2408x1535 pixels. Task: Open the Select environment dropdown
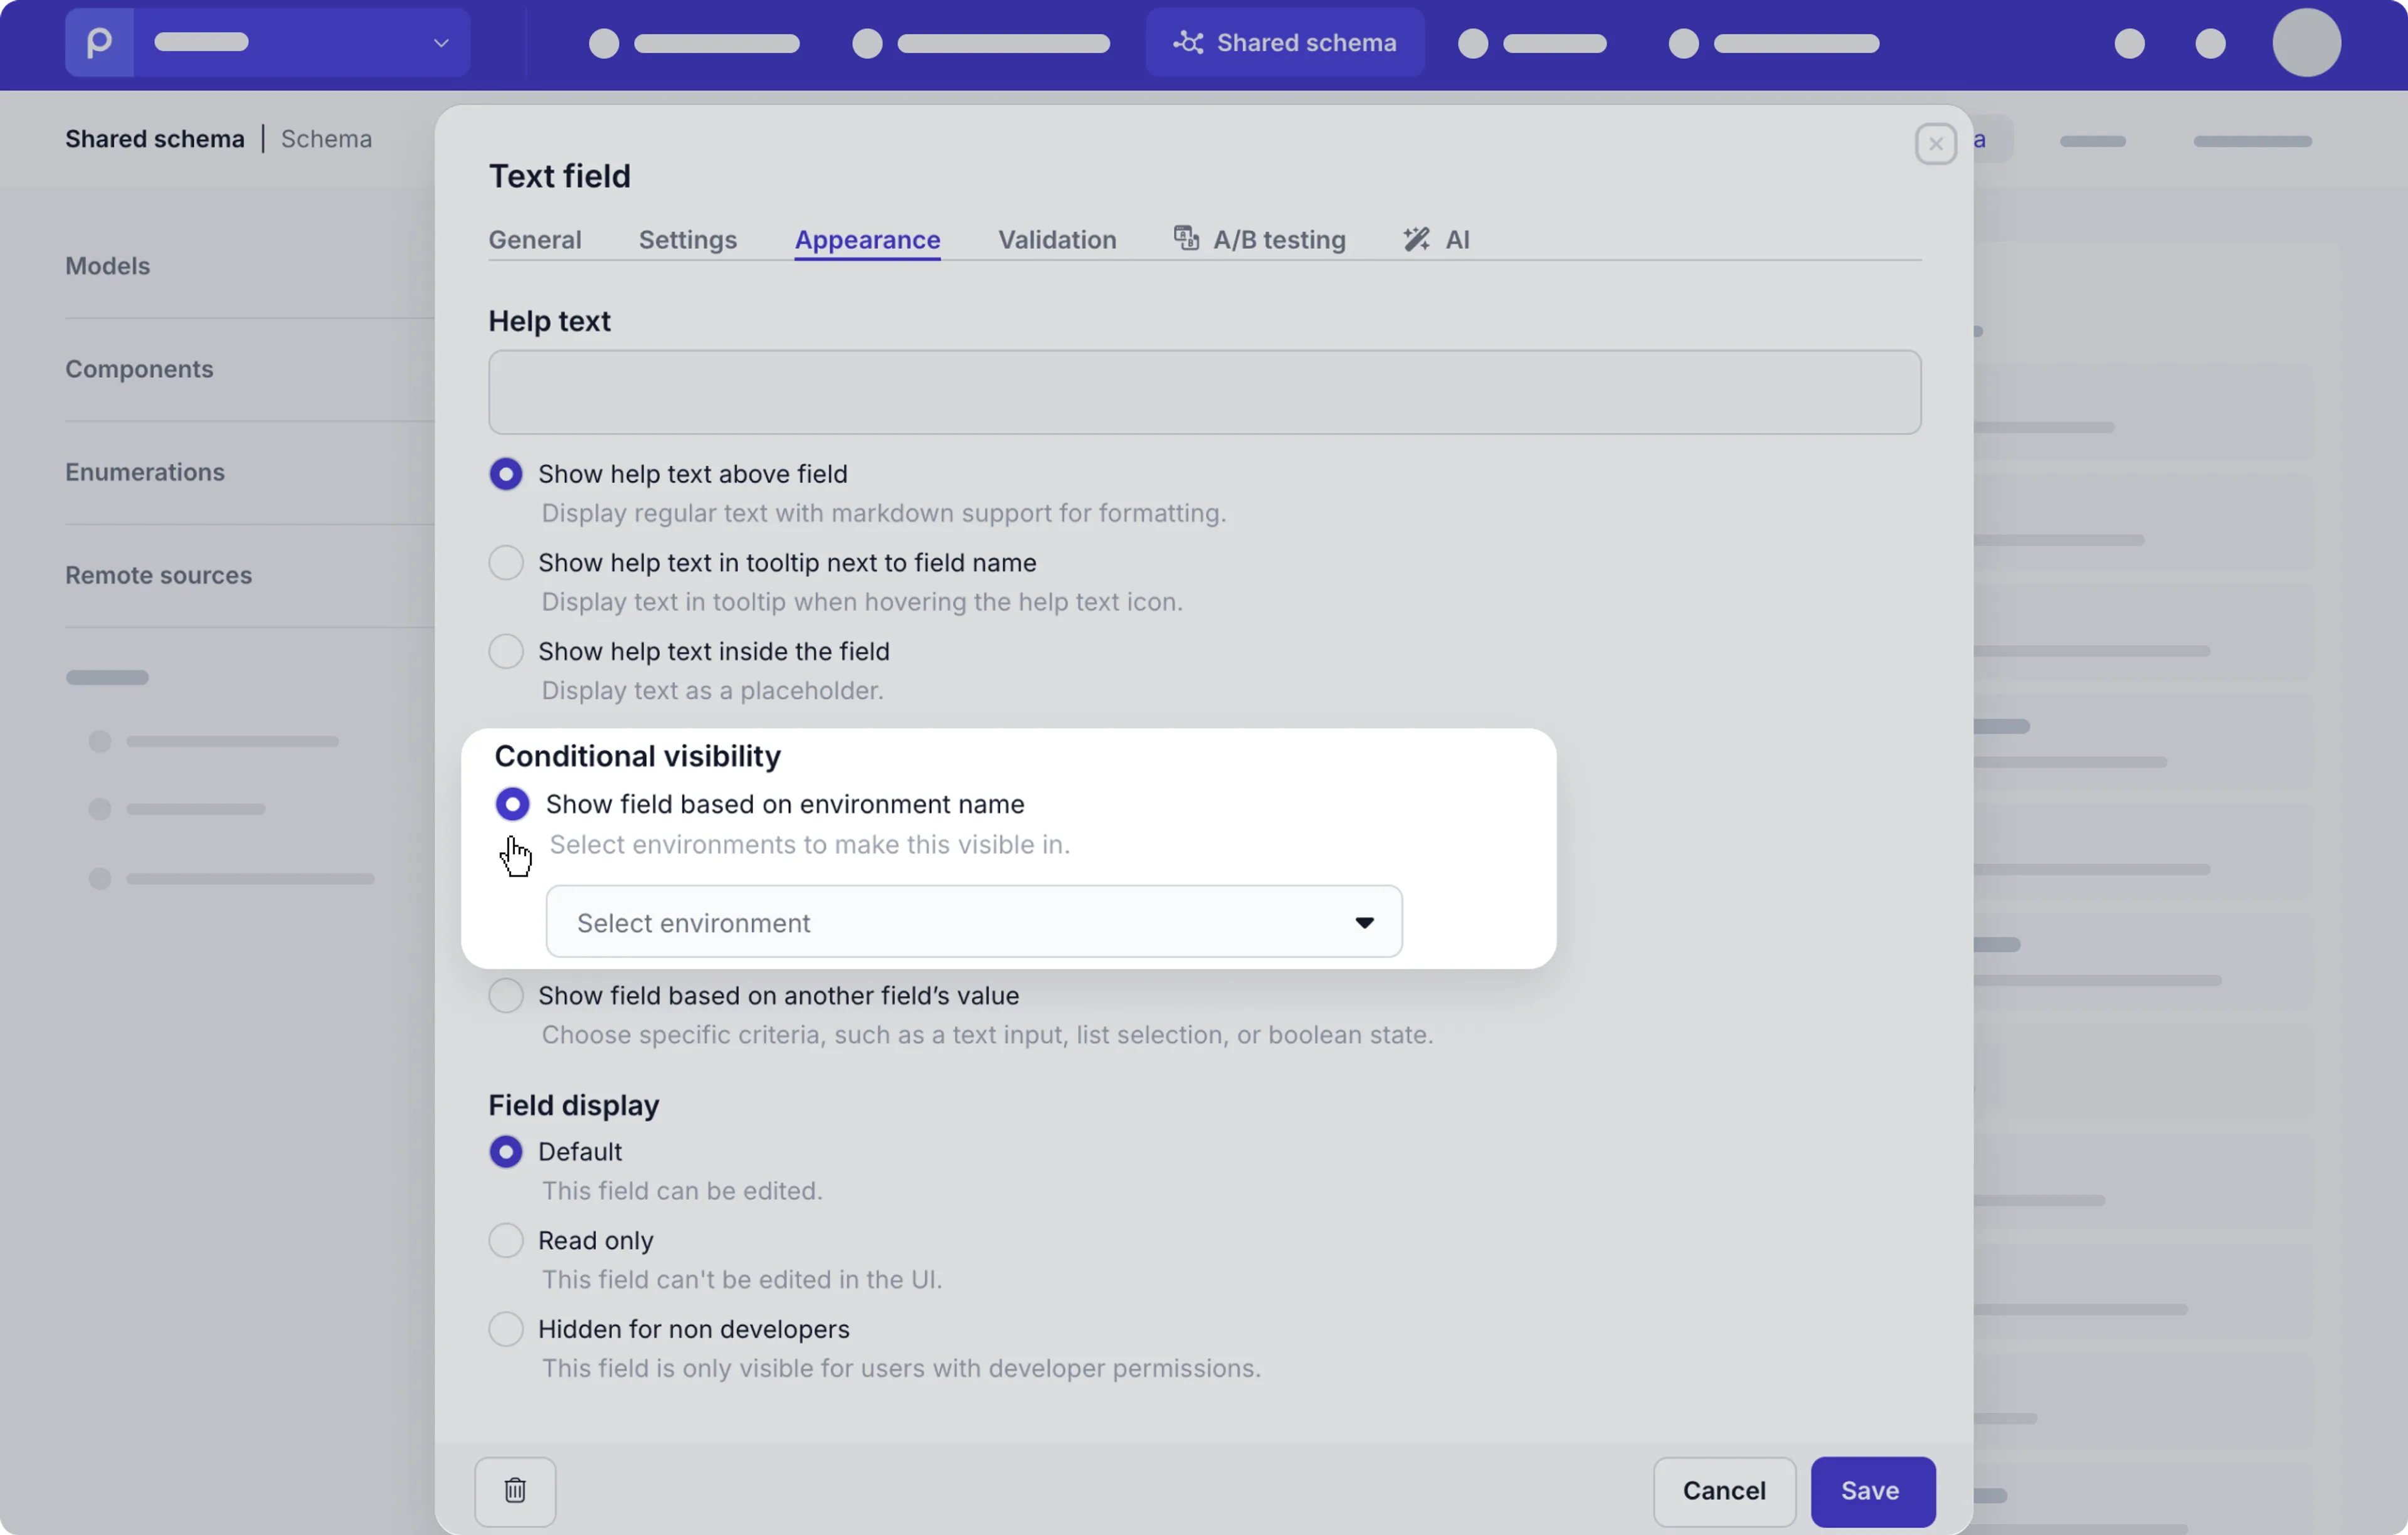point(971,921)
